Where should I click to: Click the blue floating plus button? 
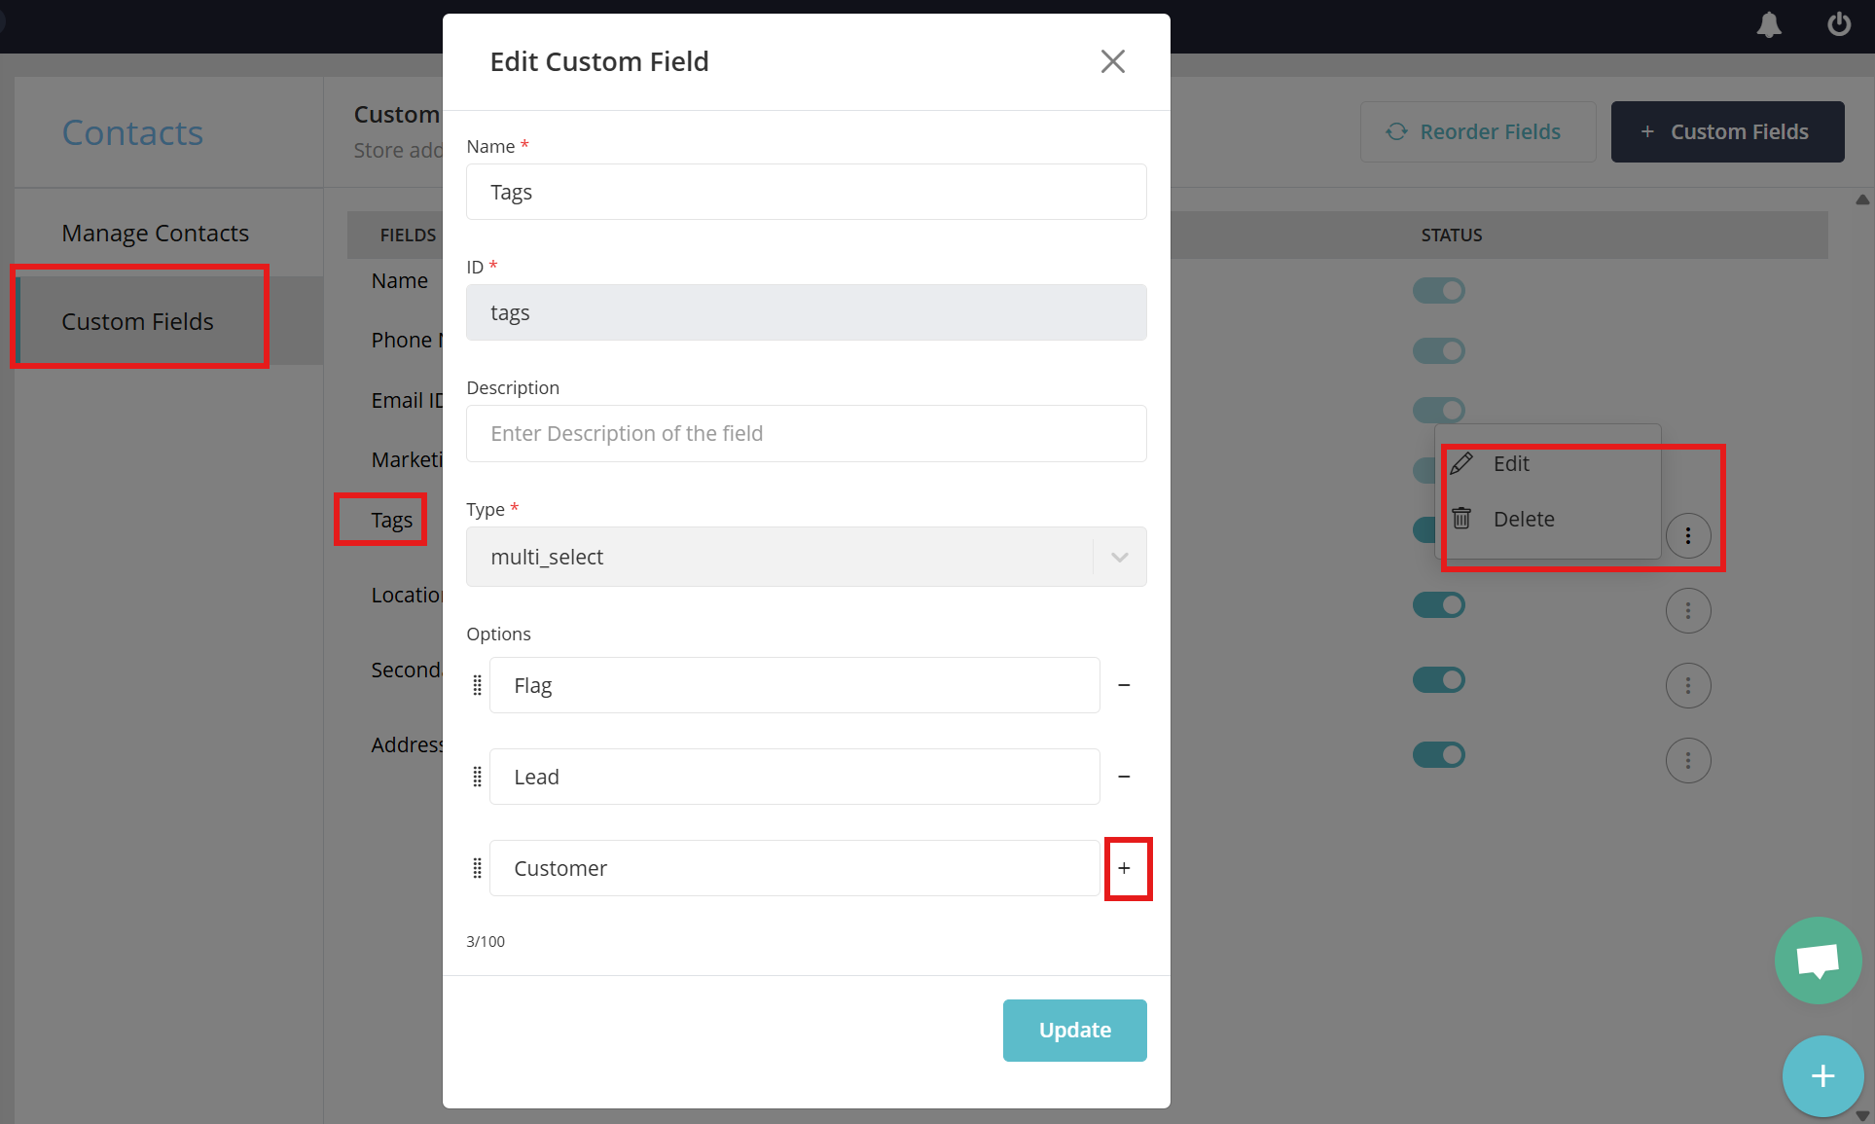tap(1822, 1075)
